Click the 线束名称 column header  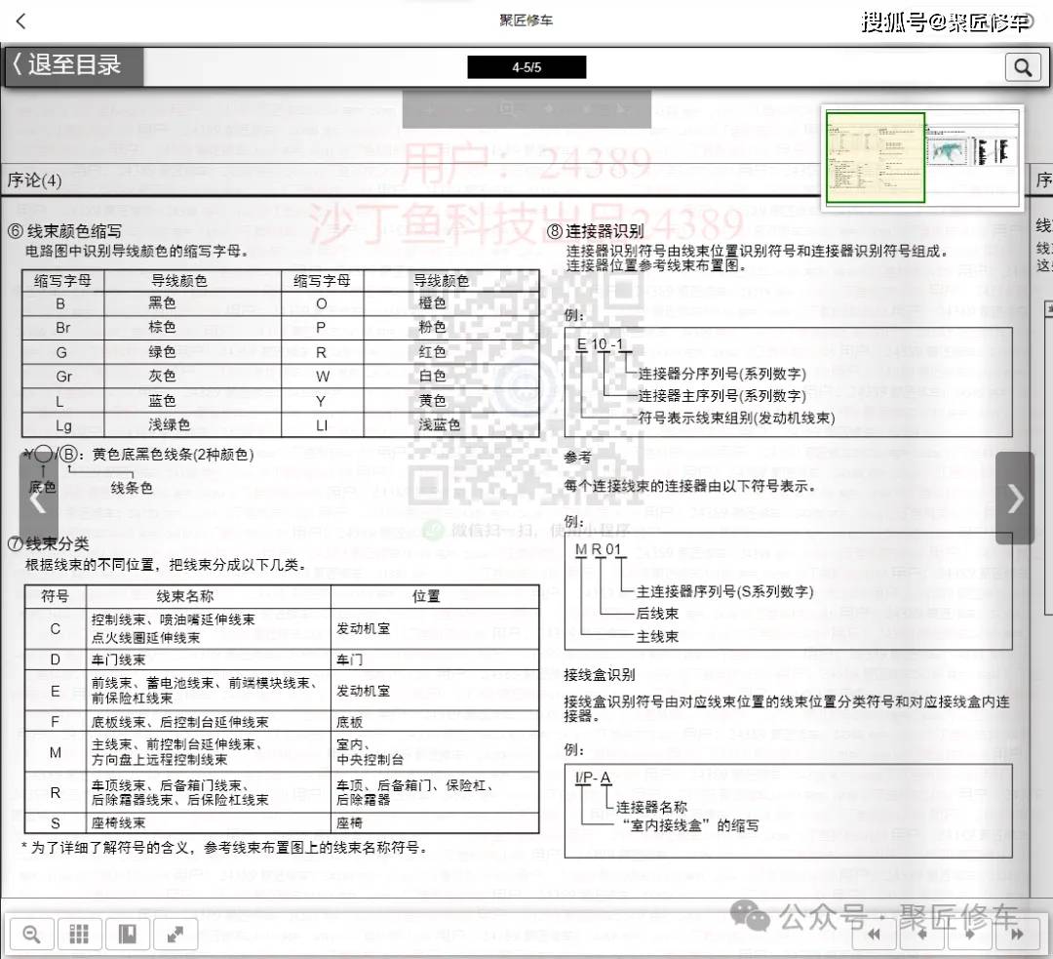tap(184, 596)
